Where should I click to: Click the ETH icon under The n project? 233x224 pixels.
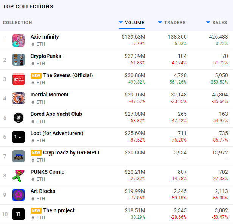[33, 218]
